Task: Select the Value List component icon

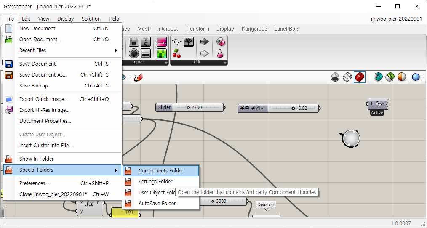Action: pos(146,53)
